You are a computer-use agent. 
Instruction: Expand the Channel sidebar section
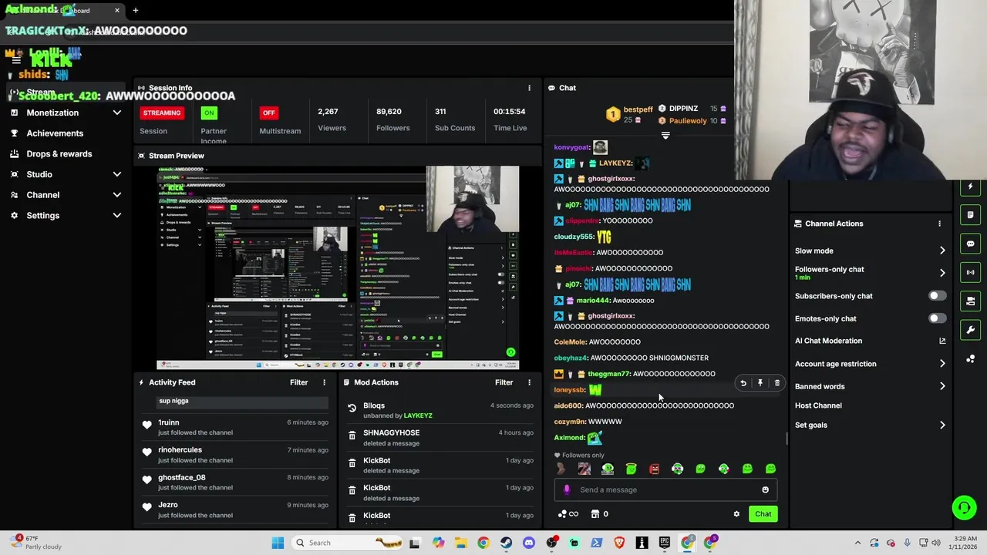coord(117,195)
